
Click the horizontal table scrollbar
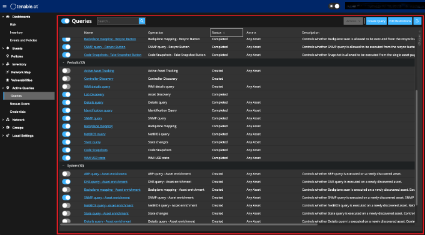[x=189, y=224]
